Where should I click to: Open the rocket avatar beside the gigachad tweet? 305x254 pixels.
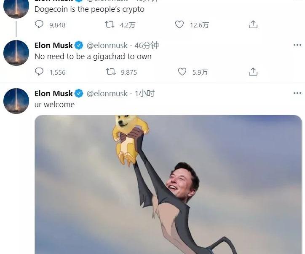tap(16, 53)
